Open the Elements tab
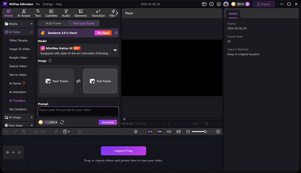 (x=81, y=13)
